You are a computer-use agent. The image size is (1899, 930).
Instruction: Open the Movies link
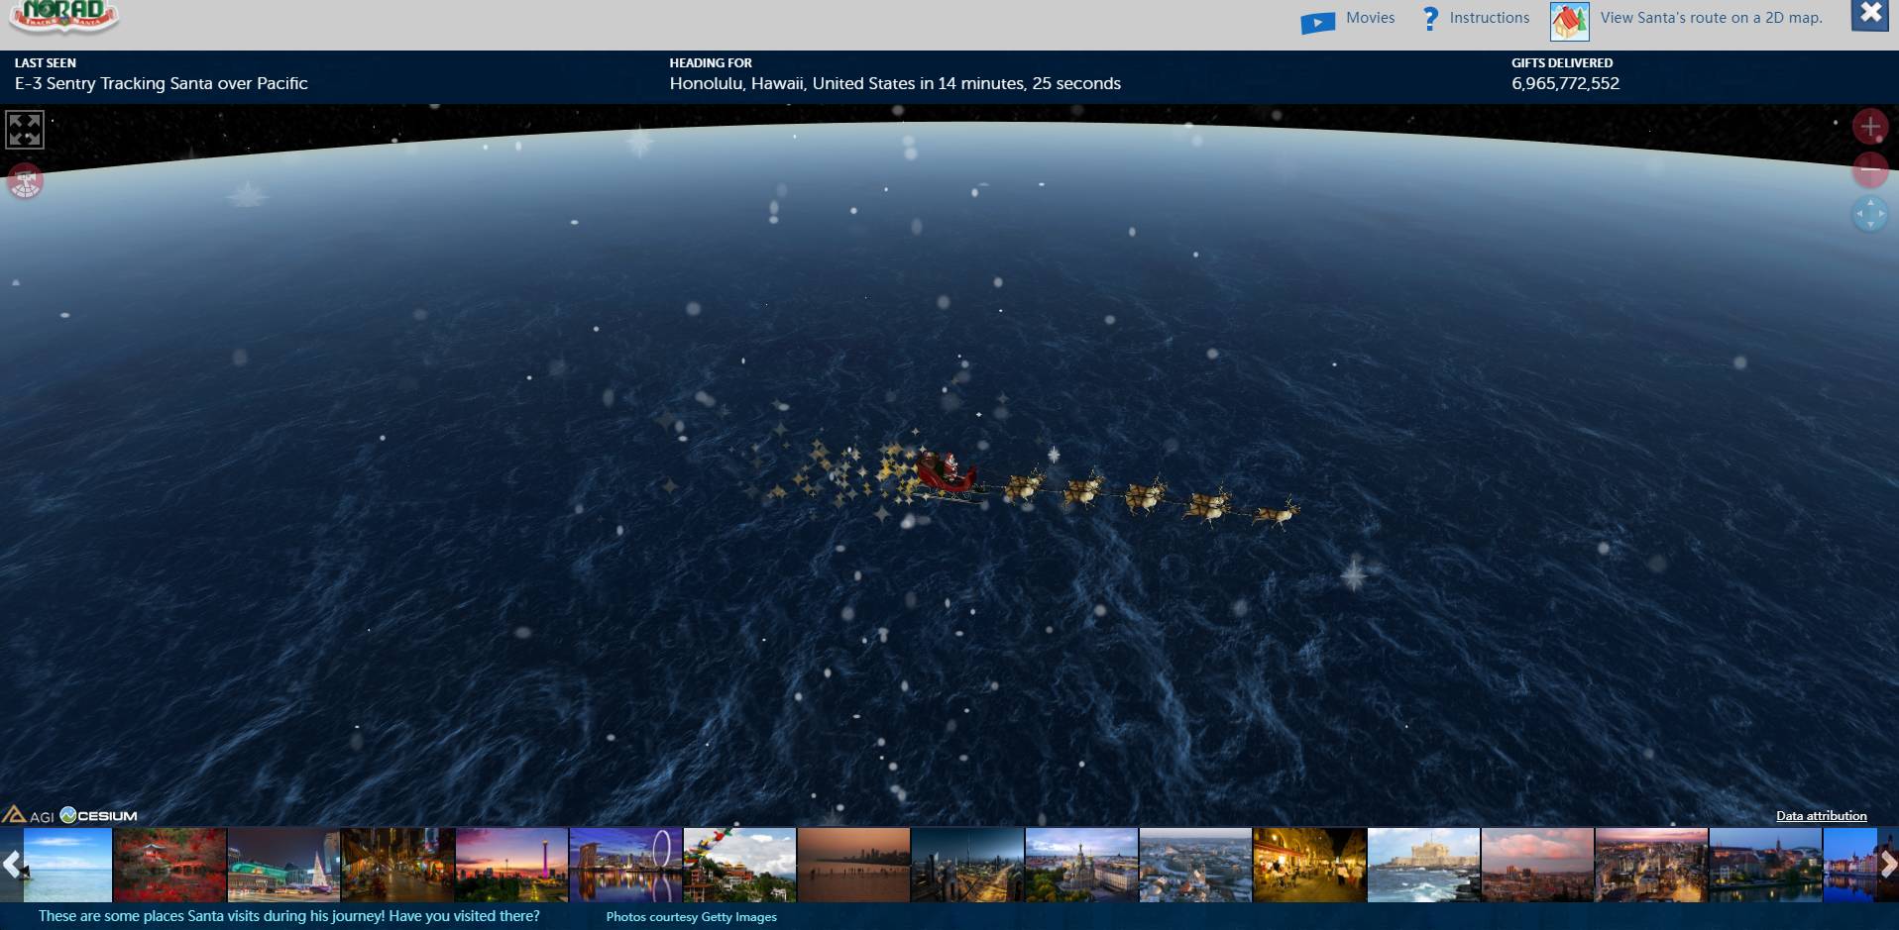click(1370, 18)
